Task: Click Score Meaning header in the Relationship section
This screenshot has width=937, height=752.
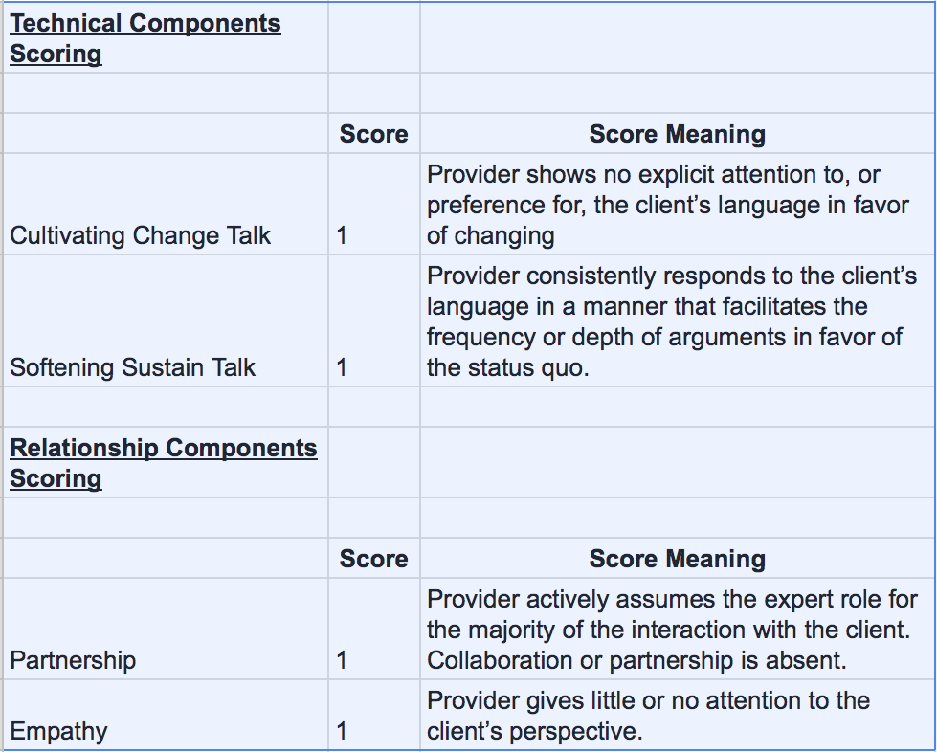Action: click(677, 560)
